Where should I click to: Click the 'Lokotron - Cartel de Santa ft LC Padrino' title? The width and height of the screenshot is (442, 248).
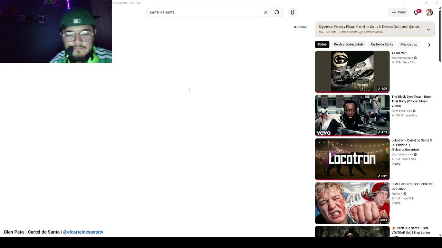(x=412, y=145)
